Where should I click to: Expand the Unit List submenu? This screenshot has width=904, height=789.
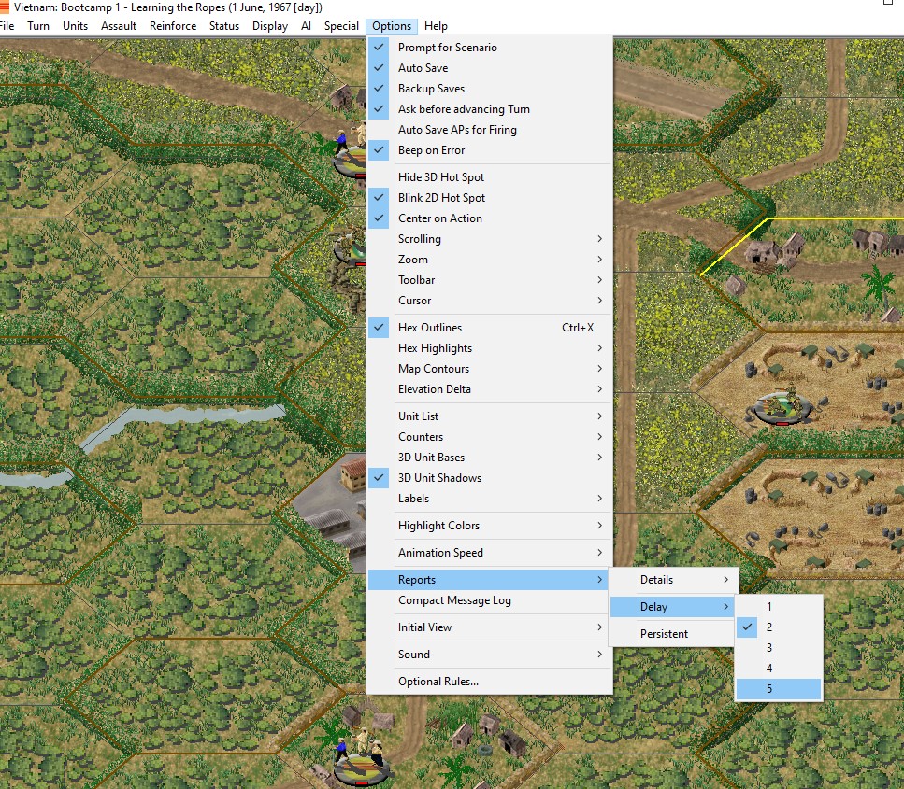[x=489, y=416]
